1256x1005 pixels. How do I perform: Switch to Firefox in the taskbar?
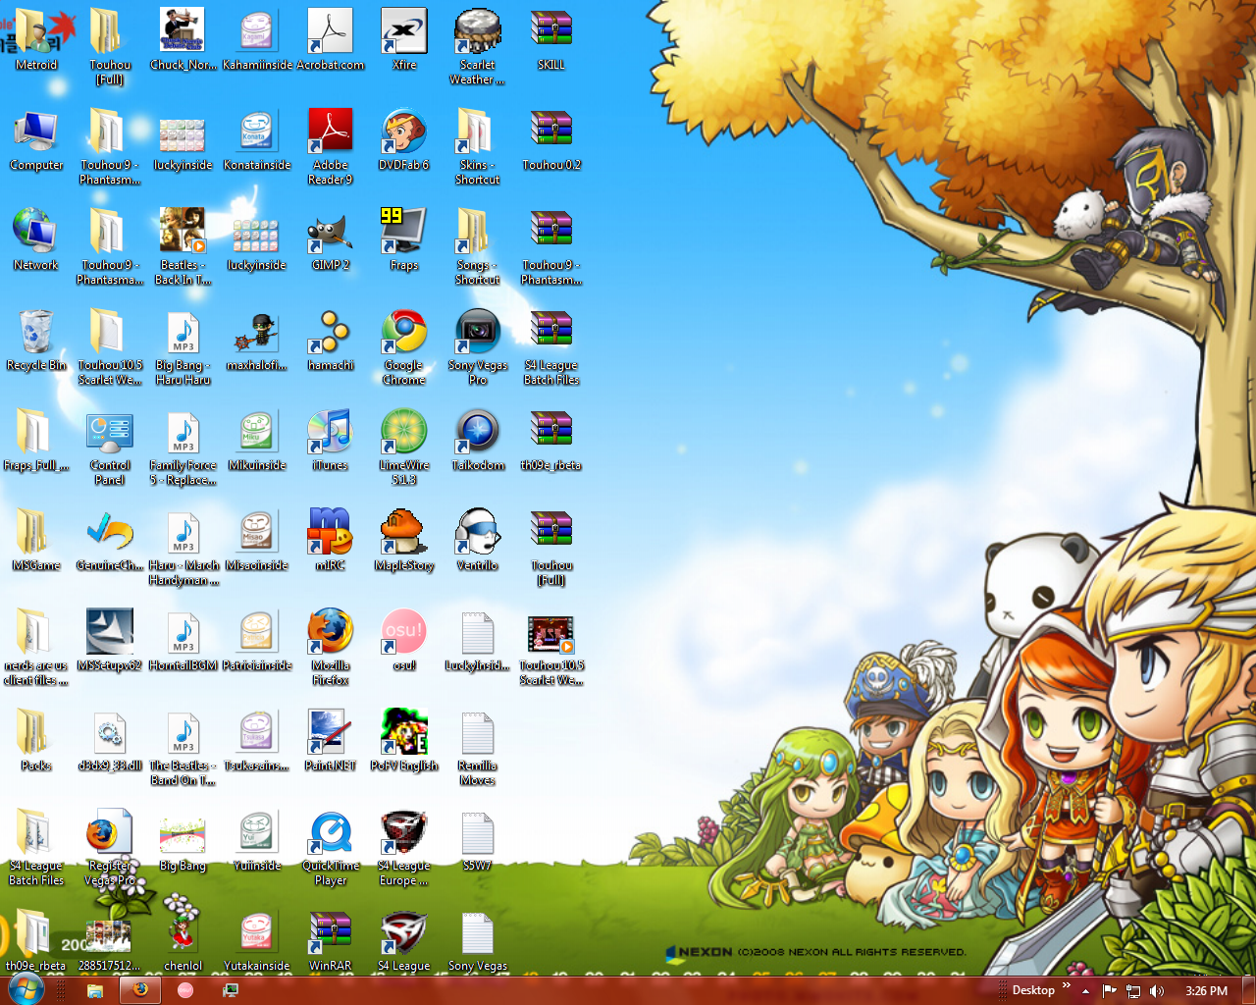click(x=140, y=990)
